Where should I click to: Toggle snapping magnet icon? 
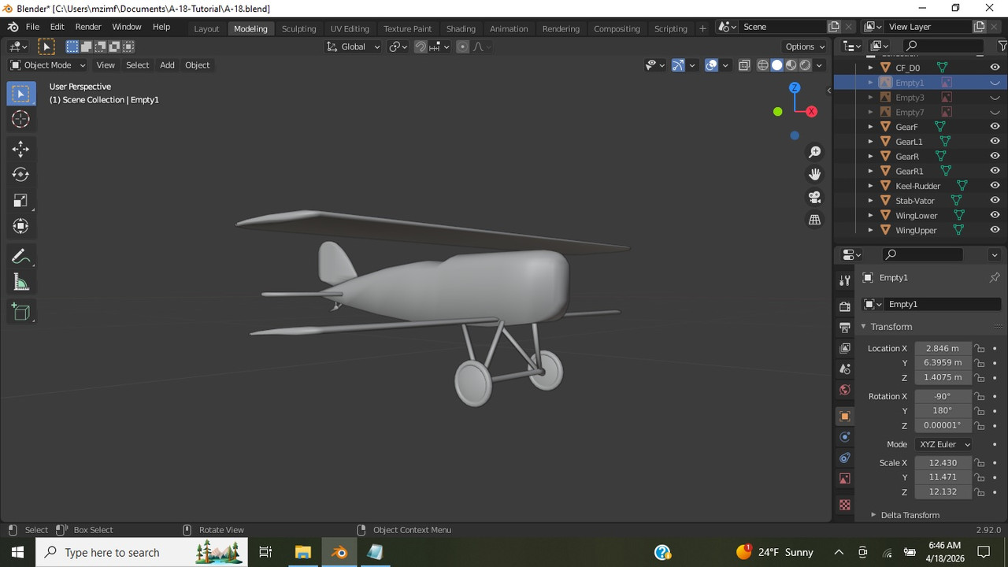pyautogui.click(x=421, y=46)
